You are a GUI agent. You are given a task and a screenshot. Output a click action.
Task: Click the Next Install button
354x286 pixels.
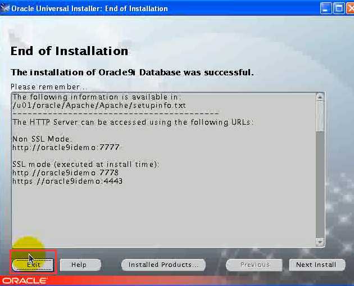[x=317, y=265]
